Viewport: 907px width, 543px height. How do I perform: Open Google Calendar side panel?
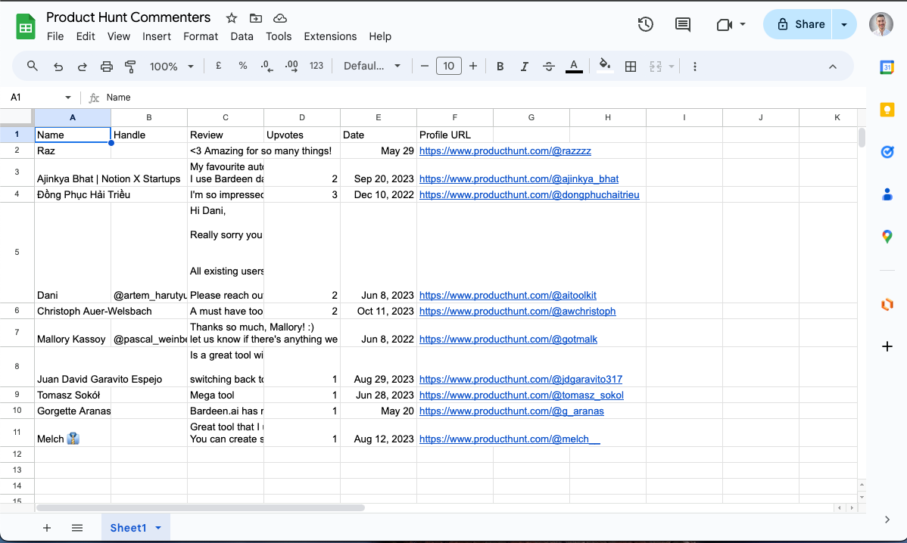click(x=887, y=67)
